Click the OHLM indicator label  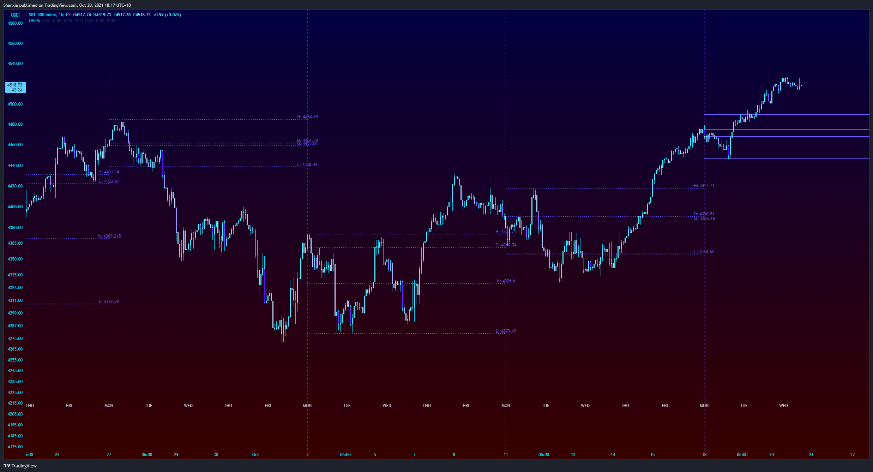click(x=34, y=21)
